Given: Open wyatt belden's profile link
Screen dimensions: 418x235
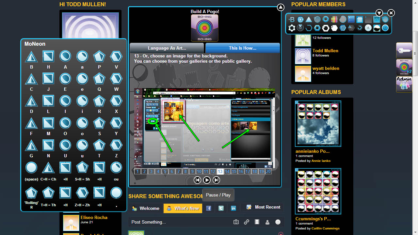Looking at the screenshot, I should point(326,68).
